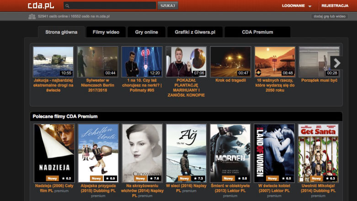357x201 pixels.
Task: Click Nowy badge on Land of Women poster
Action: pyautogui.click(x=272, y=179)
